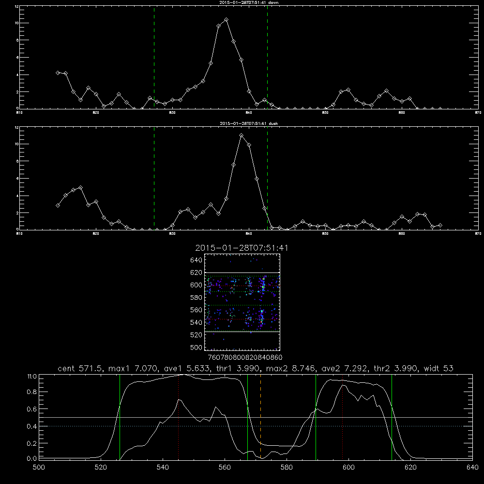Click the '600' x-axis label of the bottom plot

click(x=348, y=468)
